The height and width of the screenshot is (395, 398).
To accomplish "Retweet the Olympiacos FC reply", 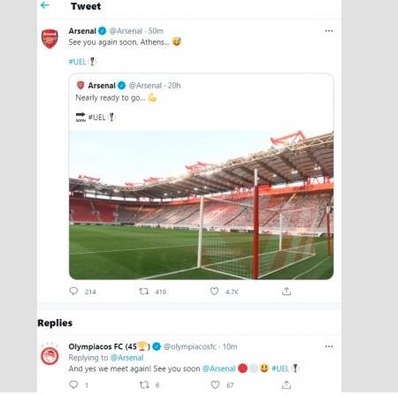I will coord(144,384).
